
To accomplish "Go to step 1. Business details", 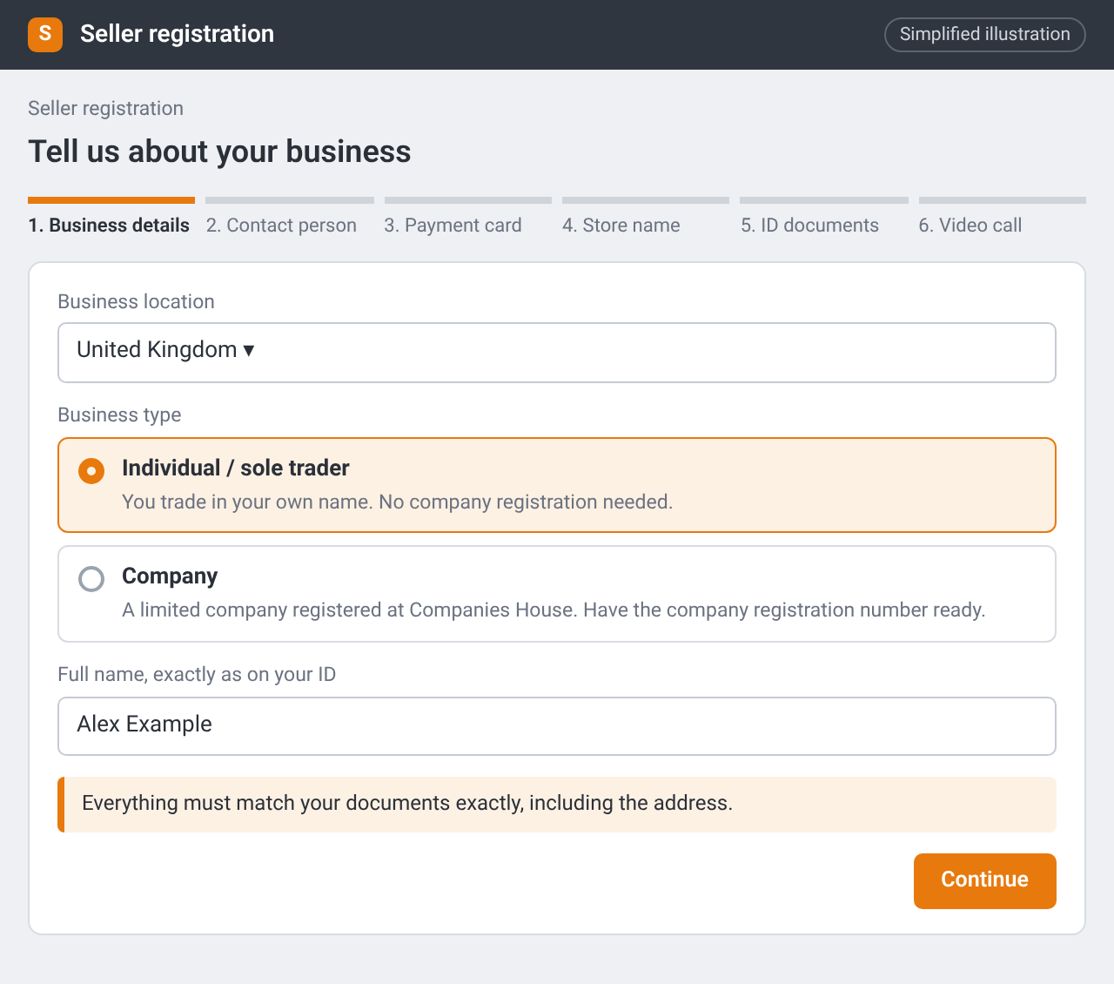I will coord(110,217).
